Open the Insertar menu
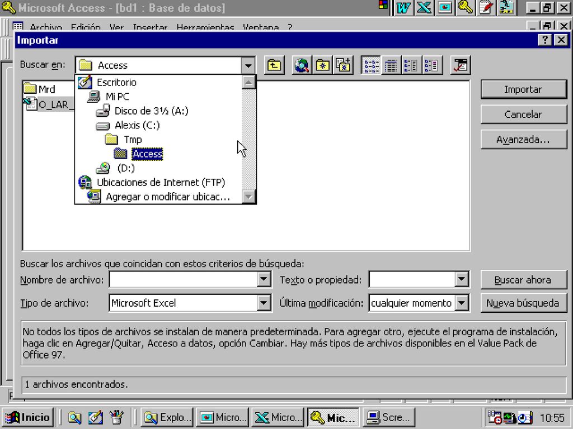Screen dimensions: 573x429 pyautogui.click(x=150, y=27)
